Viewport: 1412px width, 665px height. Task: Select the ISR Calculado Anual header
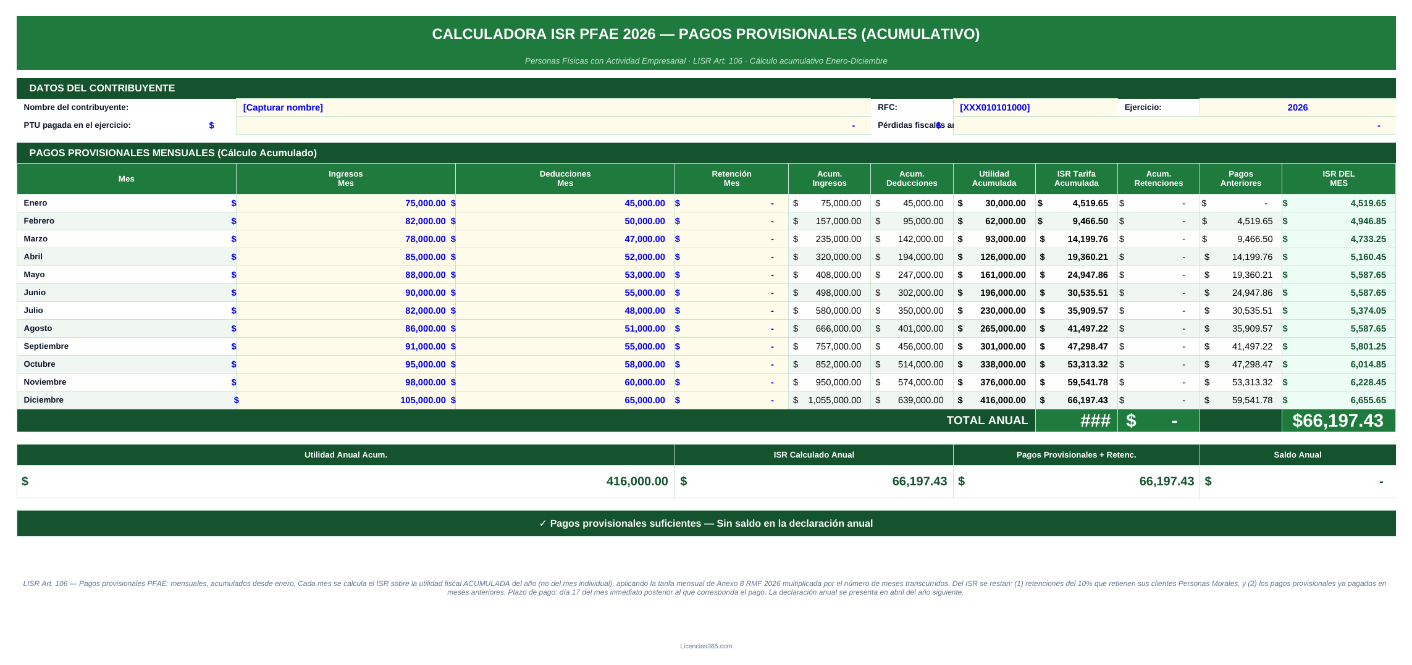[814, 455]
